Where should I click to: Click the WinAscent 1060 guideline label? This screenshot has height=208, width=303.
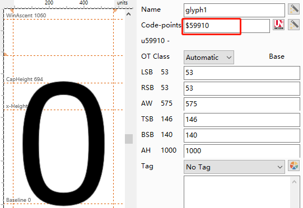[26, 16]
